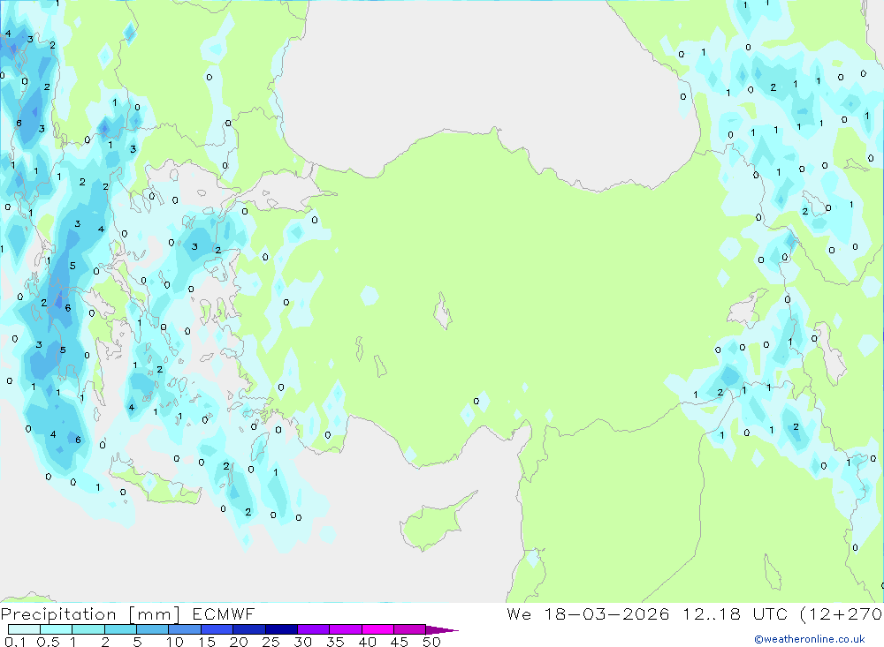
Task: Click the 'ECMWF' model label
Action: (x=224, y=614)
